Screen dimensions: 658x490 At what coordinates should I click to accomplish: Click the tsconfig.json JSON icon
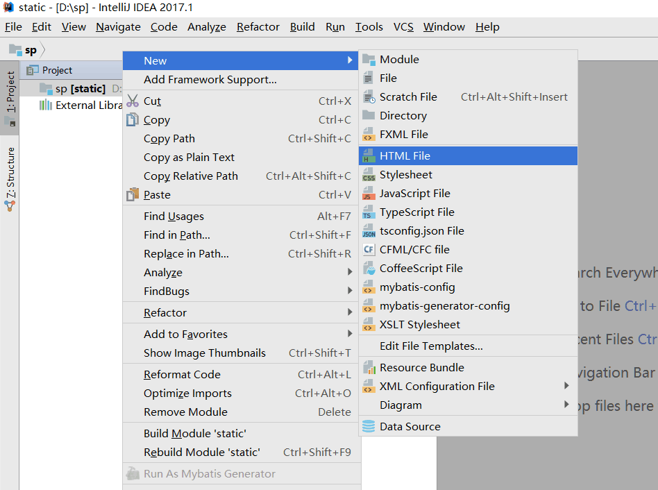(369, 231)
